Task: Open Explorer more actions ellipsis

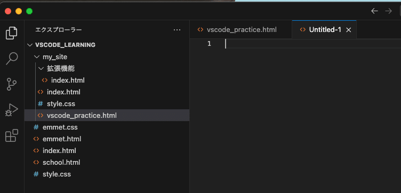Action: (177, 30)
